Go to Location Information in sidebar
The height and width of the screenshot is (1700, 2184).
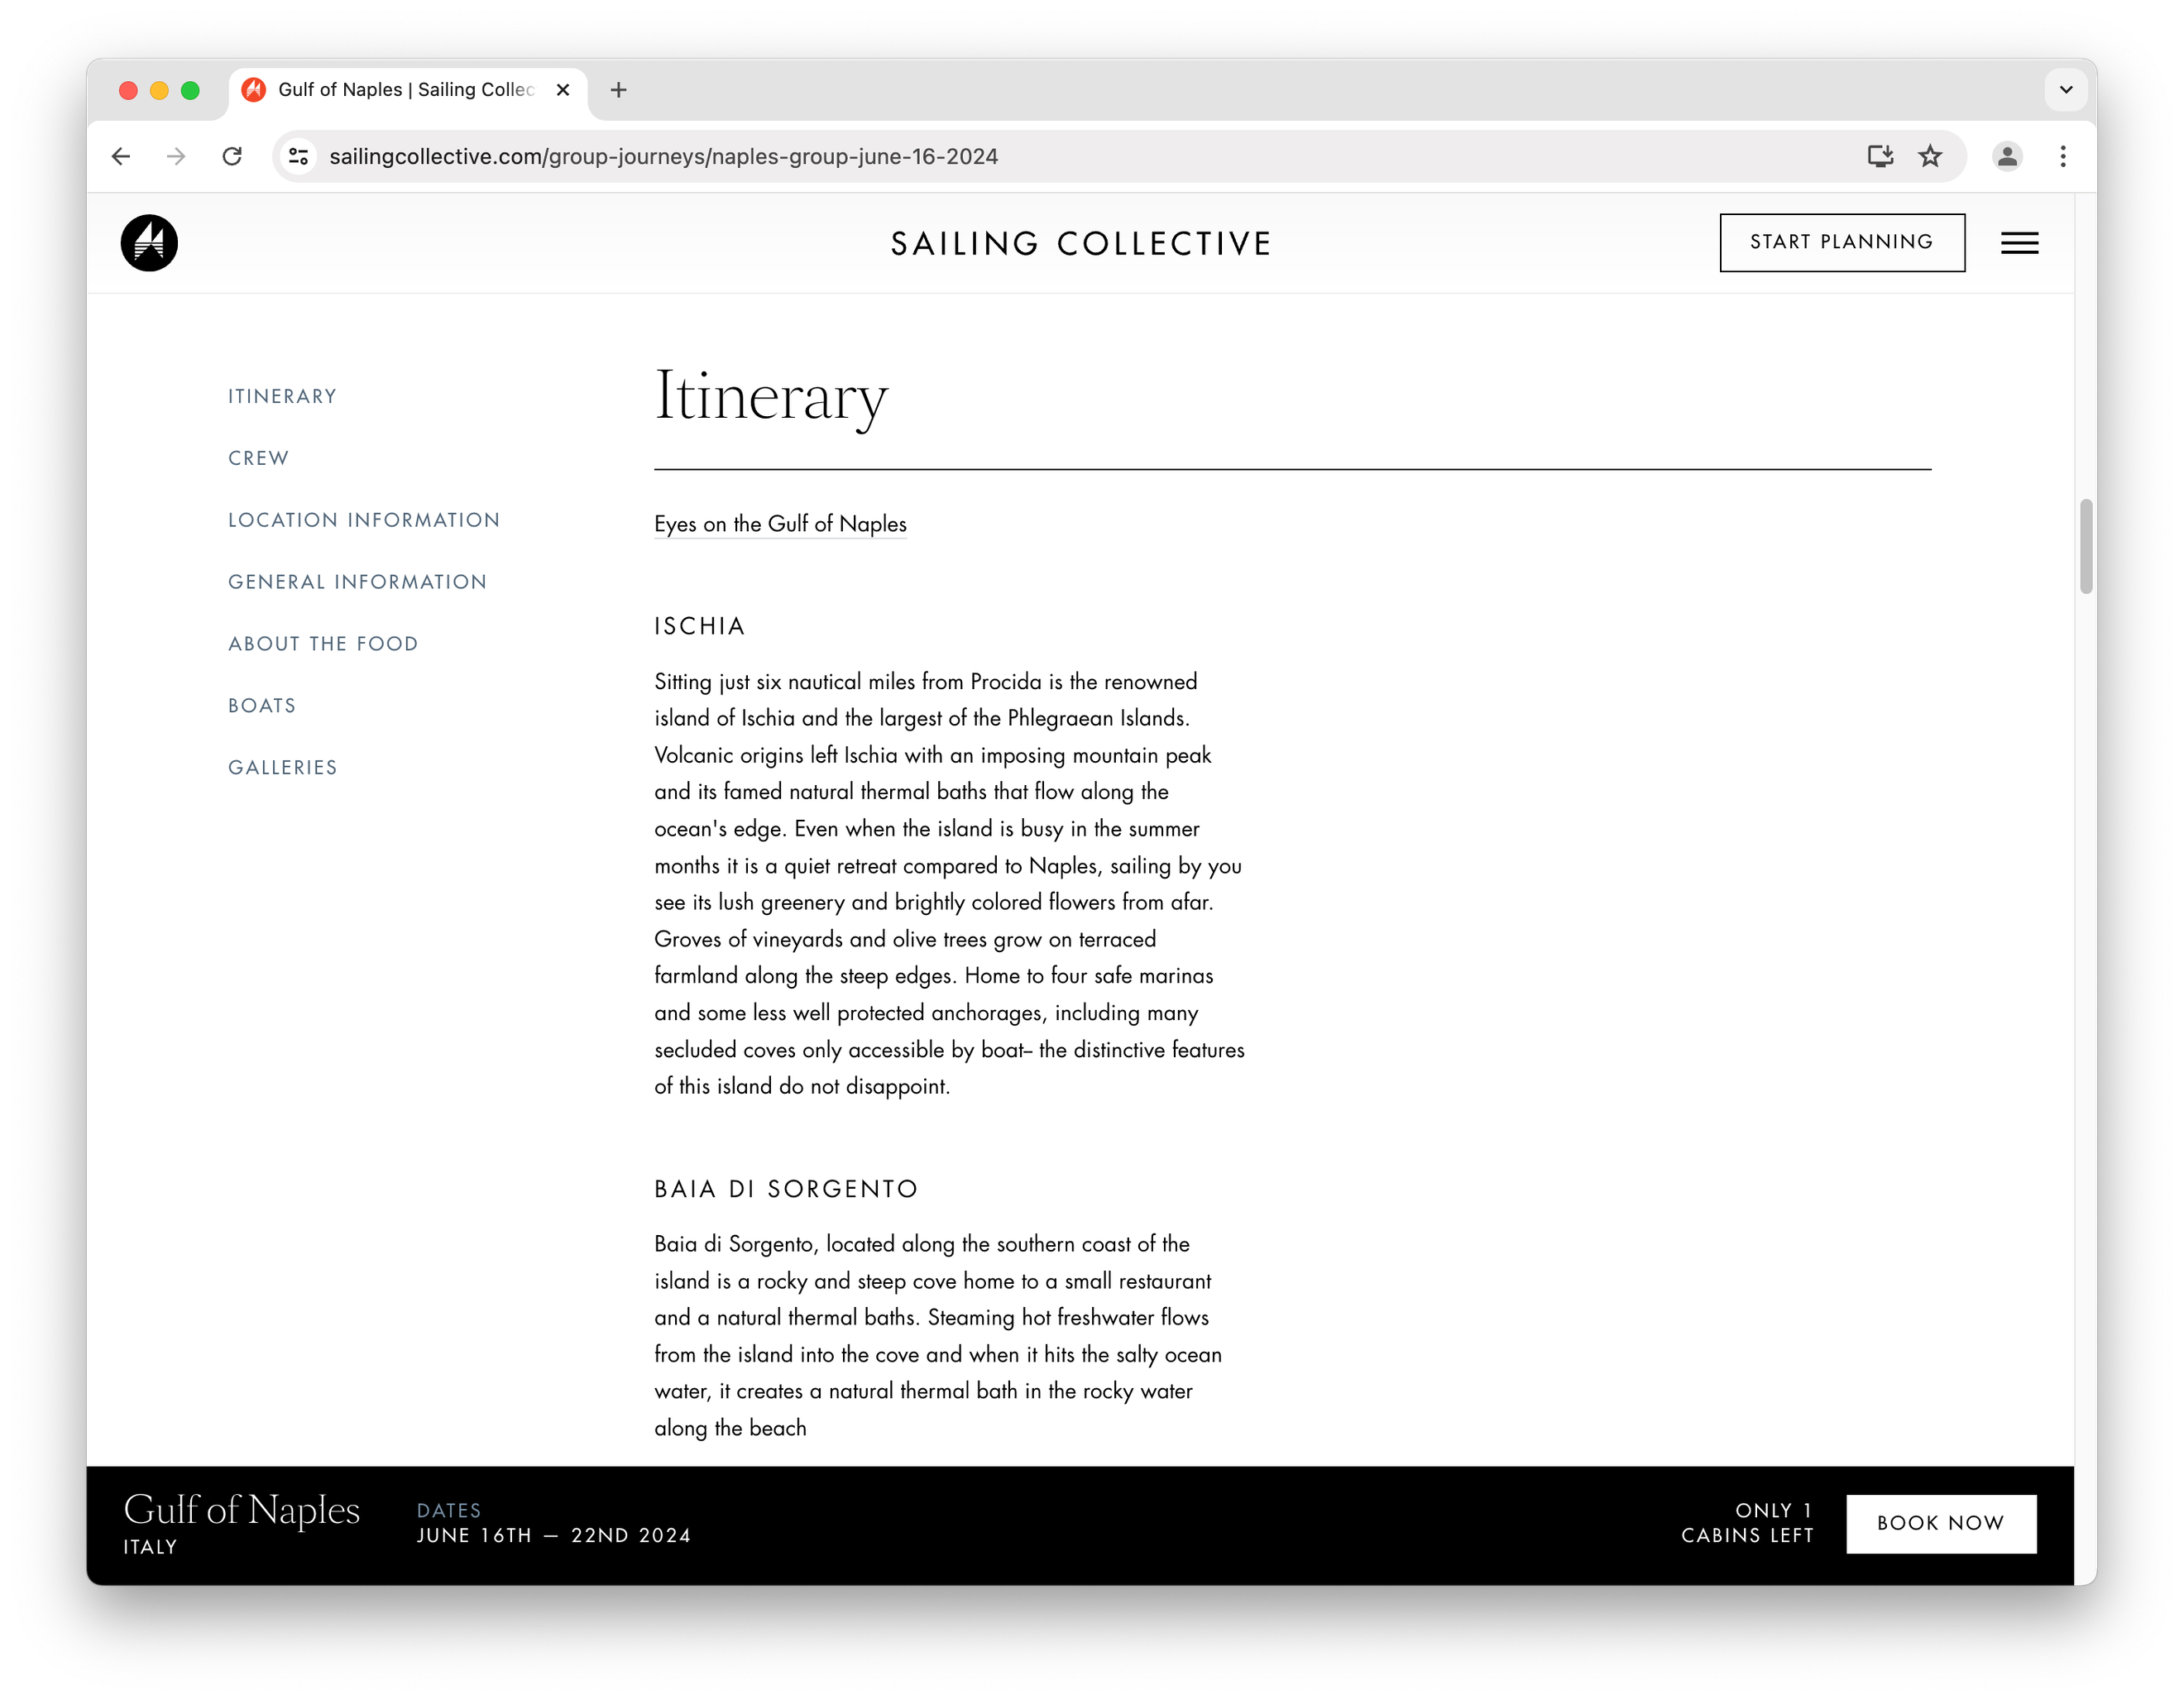(x=364, y=520)
